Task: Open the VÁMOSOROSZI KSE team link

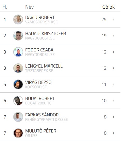Action: (42, 22)
